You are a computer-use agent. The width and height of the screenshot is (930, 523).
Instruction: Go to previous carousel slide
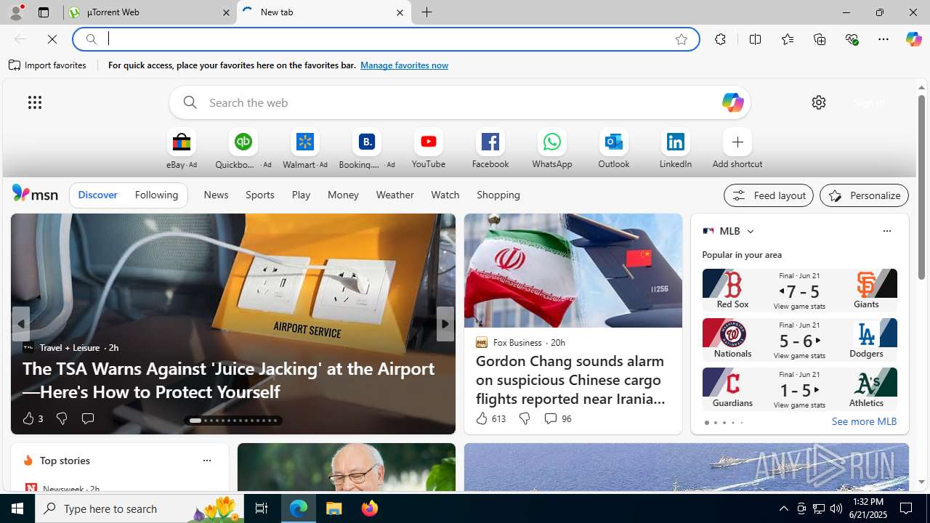point(21,324)
